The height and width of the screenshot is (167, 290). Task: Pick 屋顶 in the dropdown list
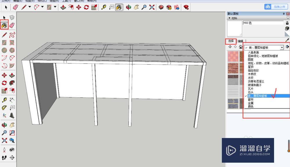251,67
